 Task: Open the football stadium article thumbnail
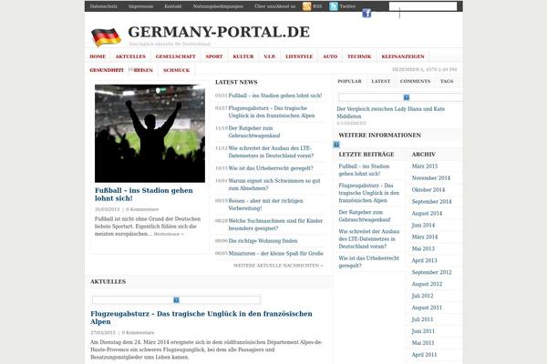(150, 134)
